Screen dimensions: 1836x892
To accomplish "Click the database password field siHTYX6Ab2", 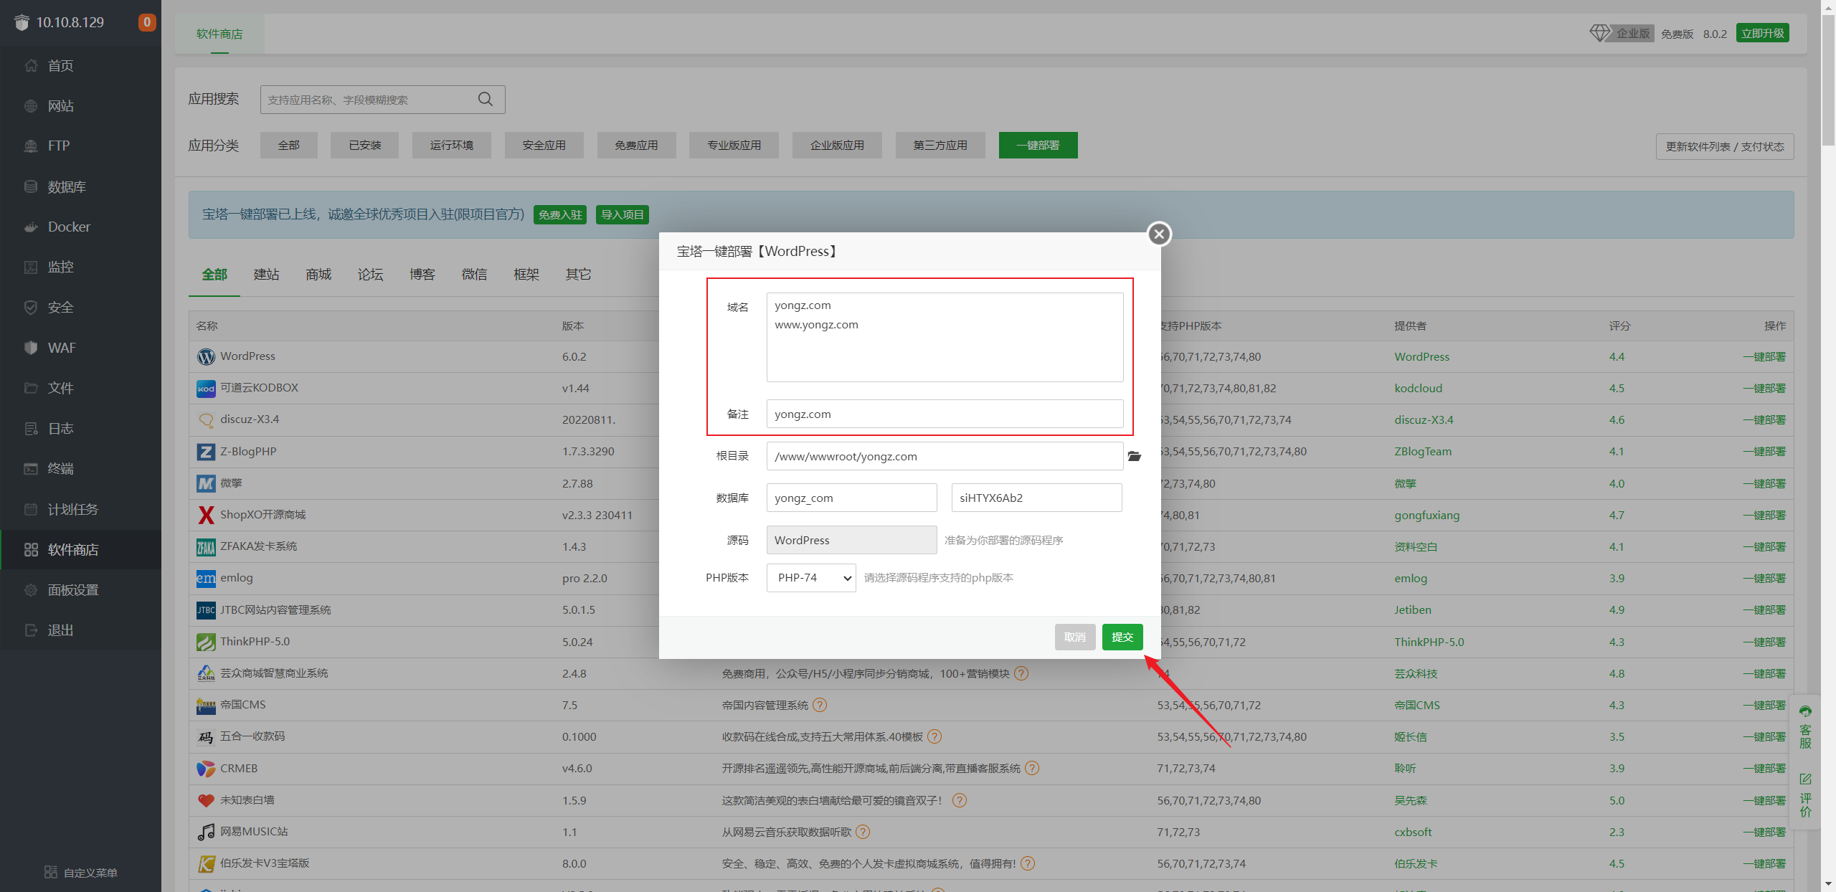I will point(1036,498).
